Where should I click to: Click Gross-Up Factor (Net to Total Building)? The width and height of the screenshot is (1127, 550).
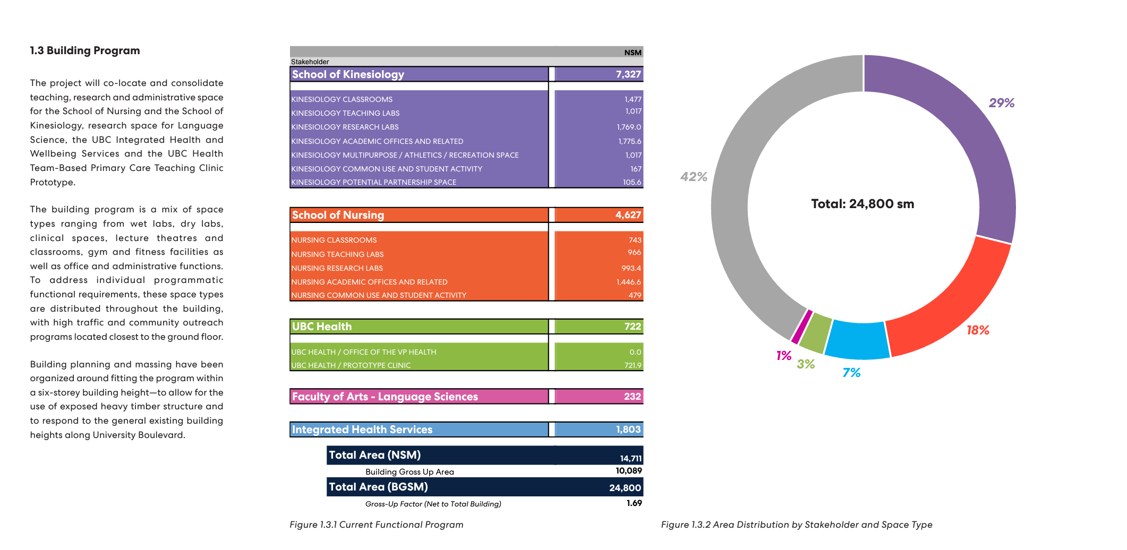pyautogui.click(x=433, y=504)
